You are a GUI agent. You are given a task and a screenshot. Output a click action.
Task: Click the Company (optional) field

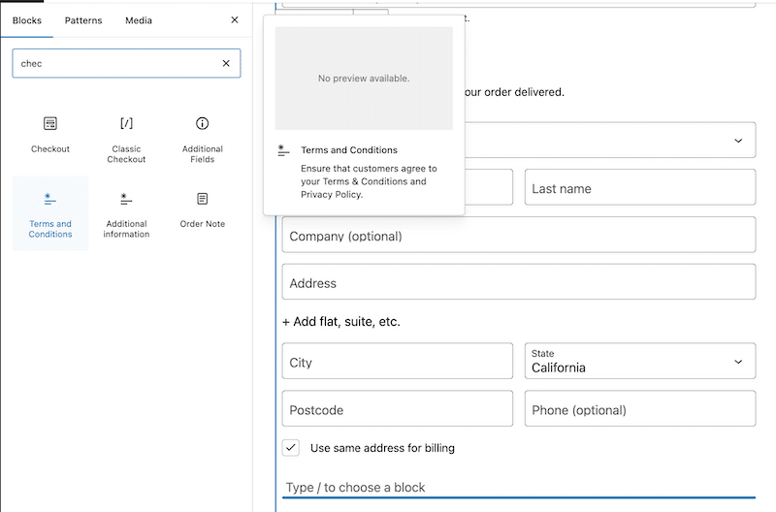pos(519,235)
